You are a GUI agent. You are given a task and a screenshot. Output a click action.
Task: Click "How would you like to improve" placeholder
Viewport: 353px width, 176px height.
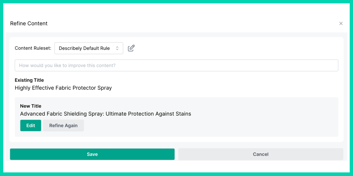[67, 65]
